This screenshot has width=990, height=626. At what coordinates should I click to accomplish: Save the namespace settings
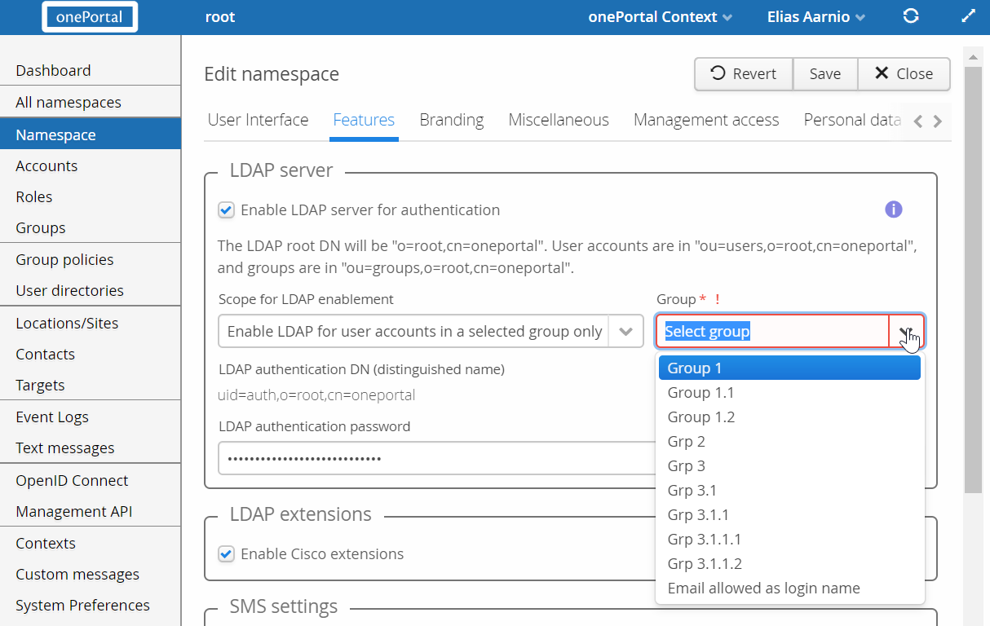coord(824,74)
